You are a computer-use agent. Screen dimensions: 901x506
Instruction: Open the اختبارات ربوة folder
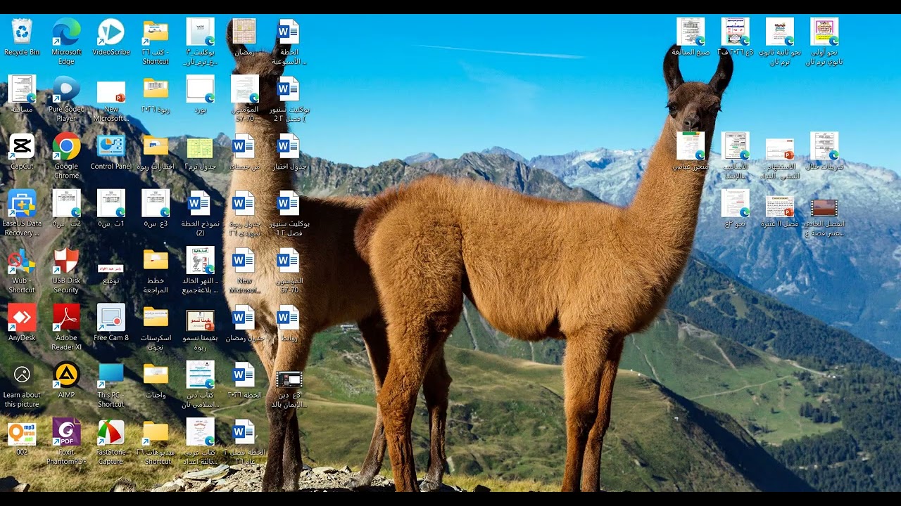[x=156, y=146]
